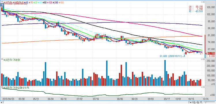This screenshot has height=104, width=216.
Task: Open the chart menu icon in the top-left corner
Action: [x=2, y=2]
